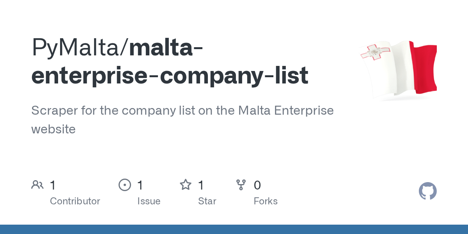Click the Issue circle-dot icon

[x=124, y=185]
